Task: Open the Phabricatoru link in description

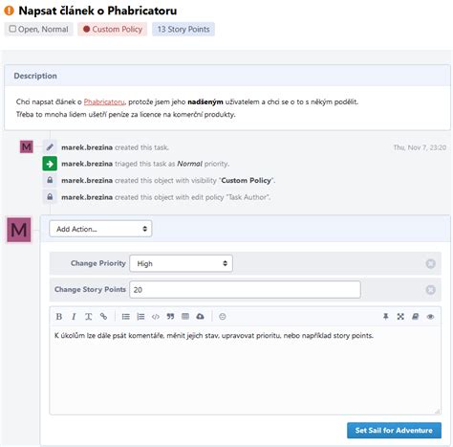Action: 104,101
